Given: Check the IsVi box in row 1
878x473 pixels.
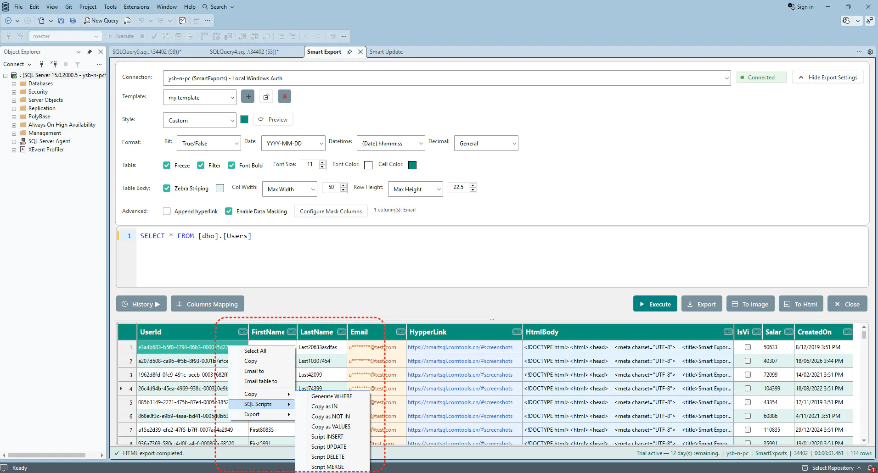Looking at the screenshot, I should (x=748, y=347).
